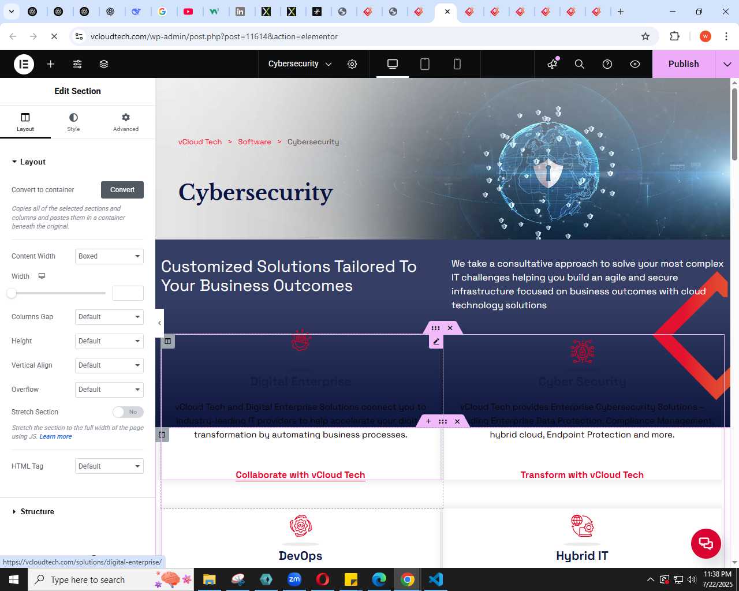The height and width of the screenshot is (591, 739).
Task: Open the HTML Tag dropdown
Action: (109, 466)
